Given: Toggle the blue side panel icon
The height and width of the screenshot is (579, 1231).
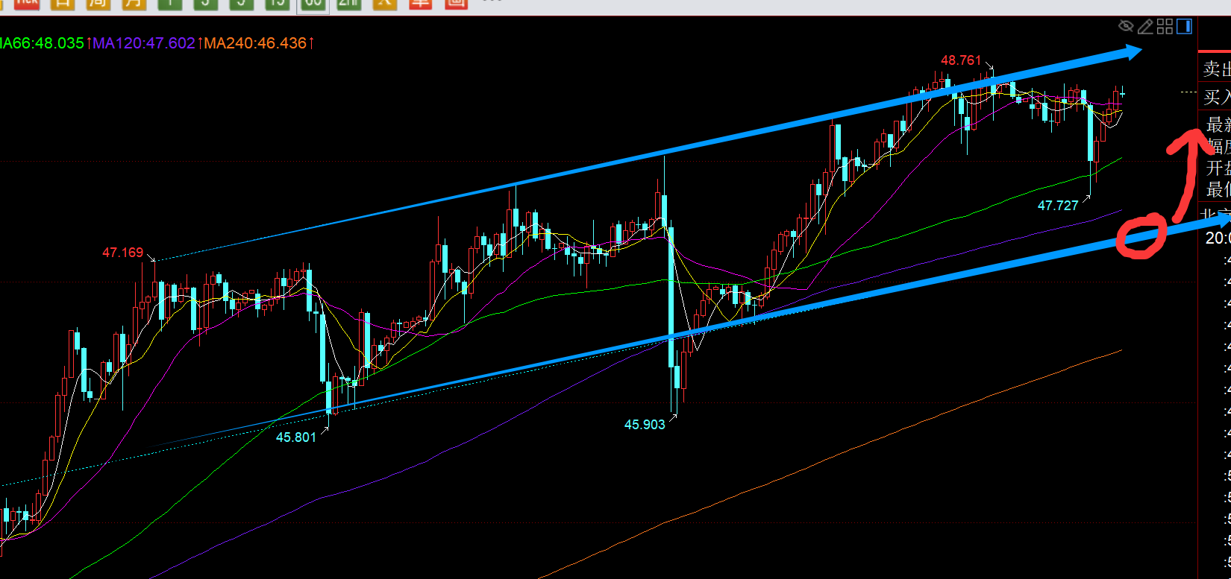Looking at the screenshot, I should [x=1184, y=27].
